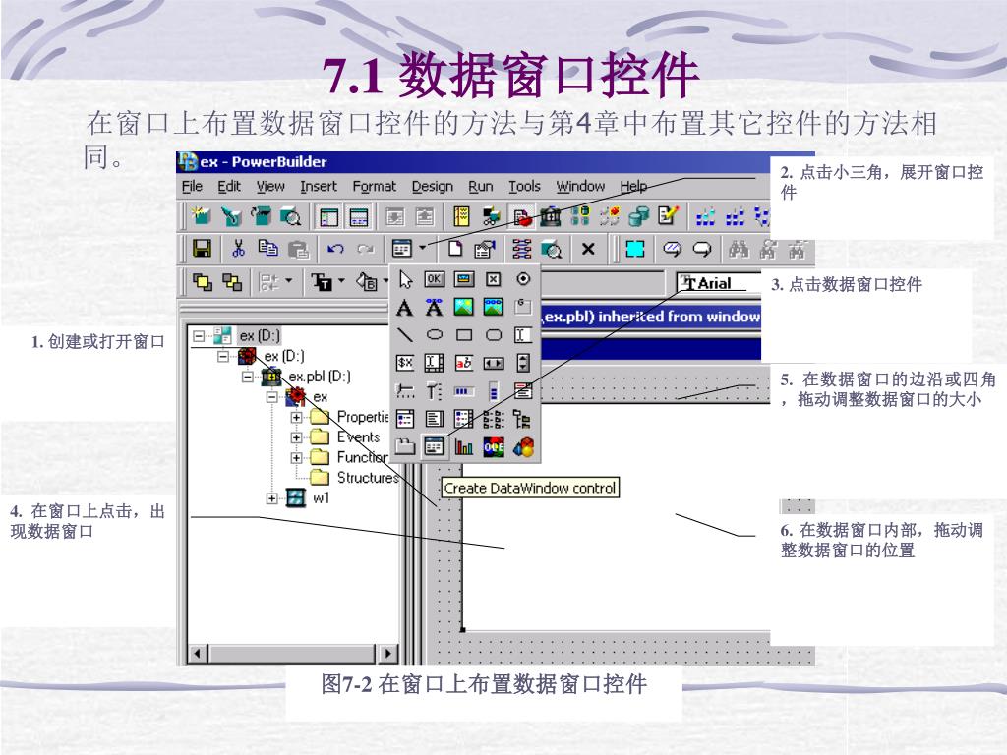Click the Save icon in the toolbar

coord(203,249)
